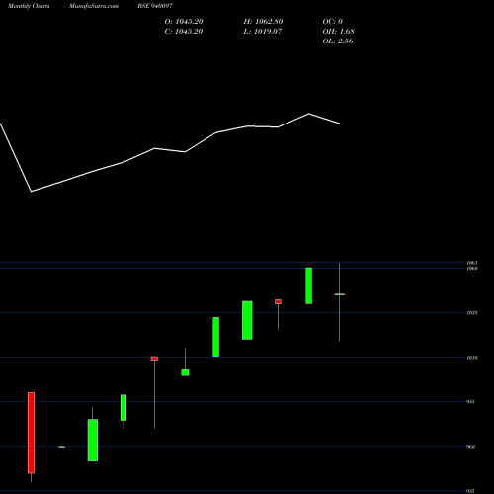494x494 pixels.
Task: Click the last candle with the long wick
Action: point(340,302)
